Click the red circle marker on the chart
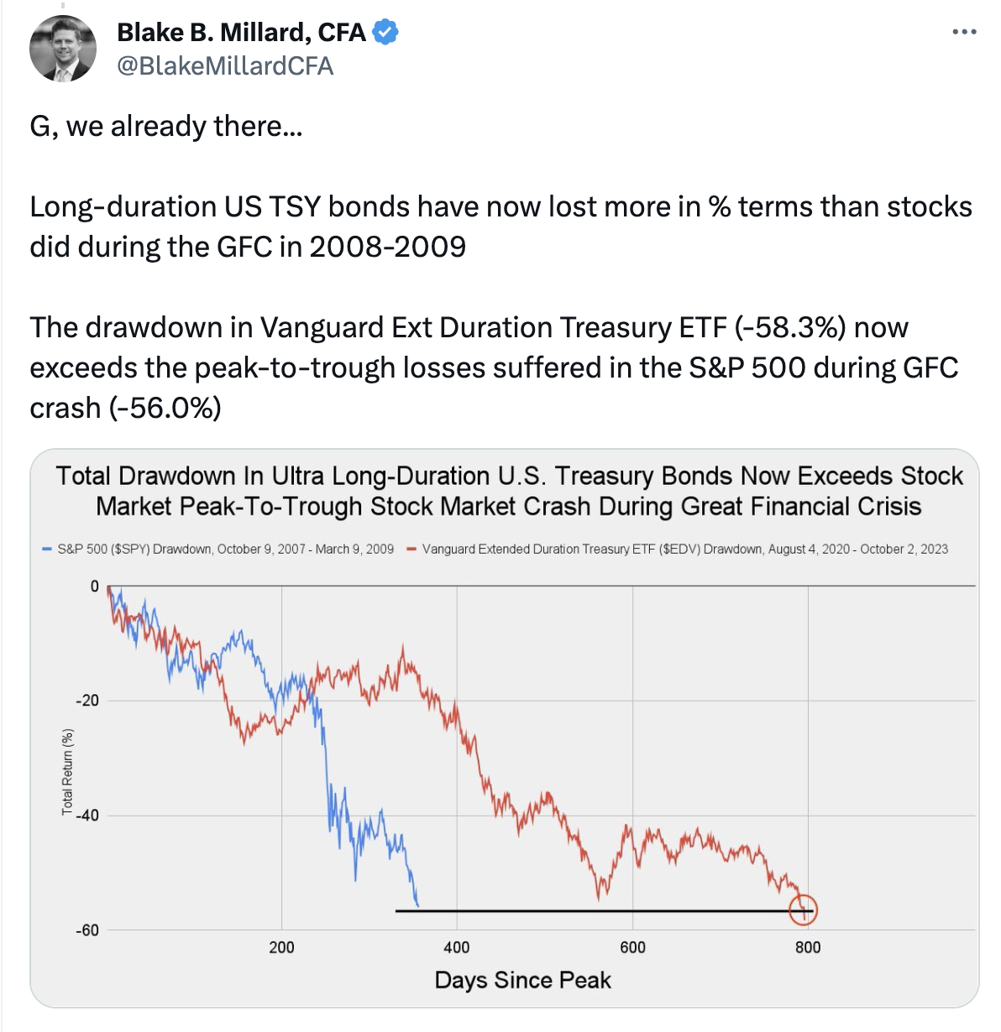Viewport: 1001px width, 1032px height. point(803,910)
